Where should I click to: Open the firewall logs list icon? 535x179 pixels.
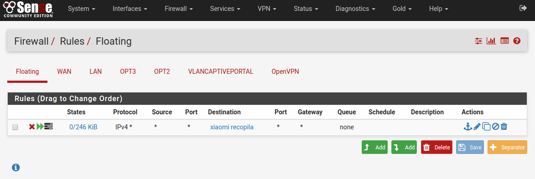(x=504, y=41)
